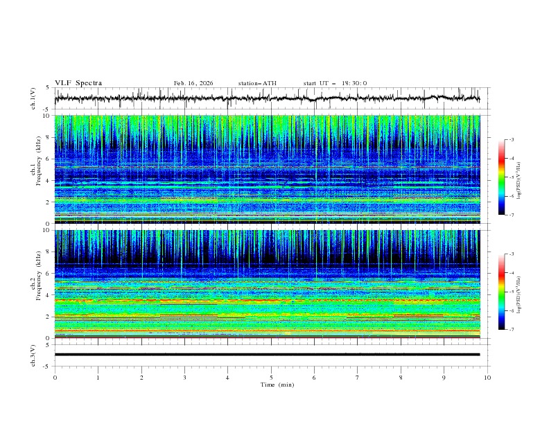
Task: Click the upper color bar log(PSD)(V²/Hz) caption
Action: tap(519, 181)
